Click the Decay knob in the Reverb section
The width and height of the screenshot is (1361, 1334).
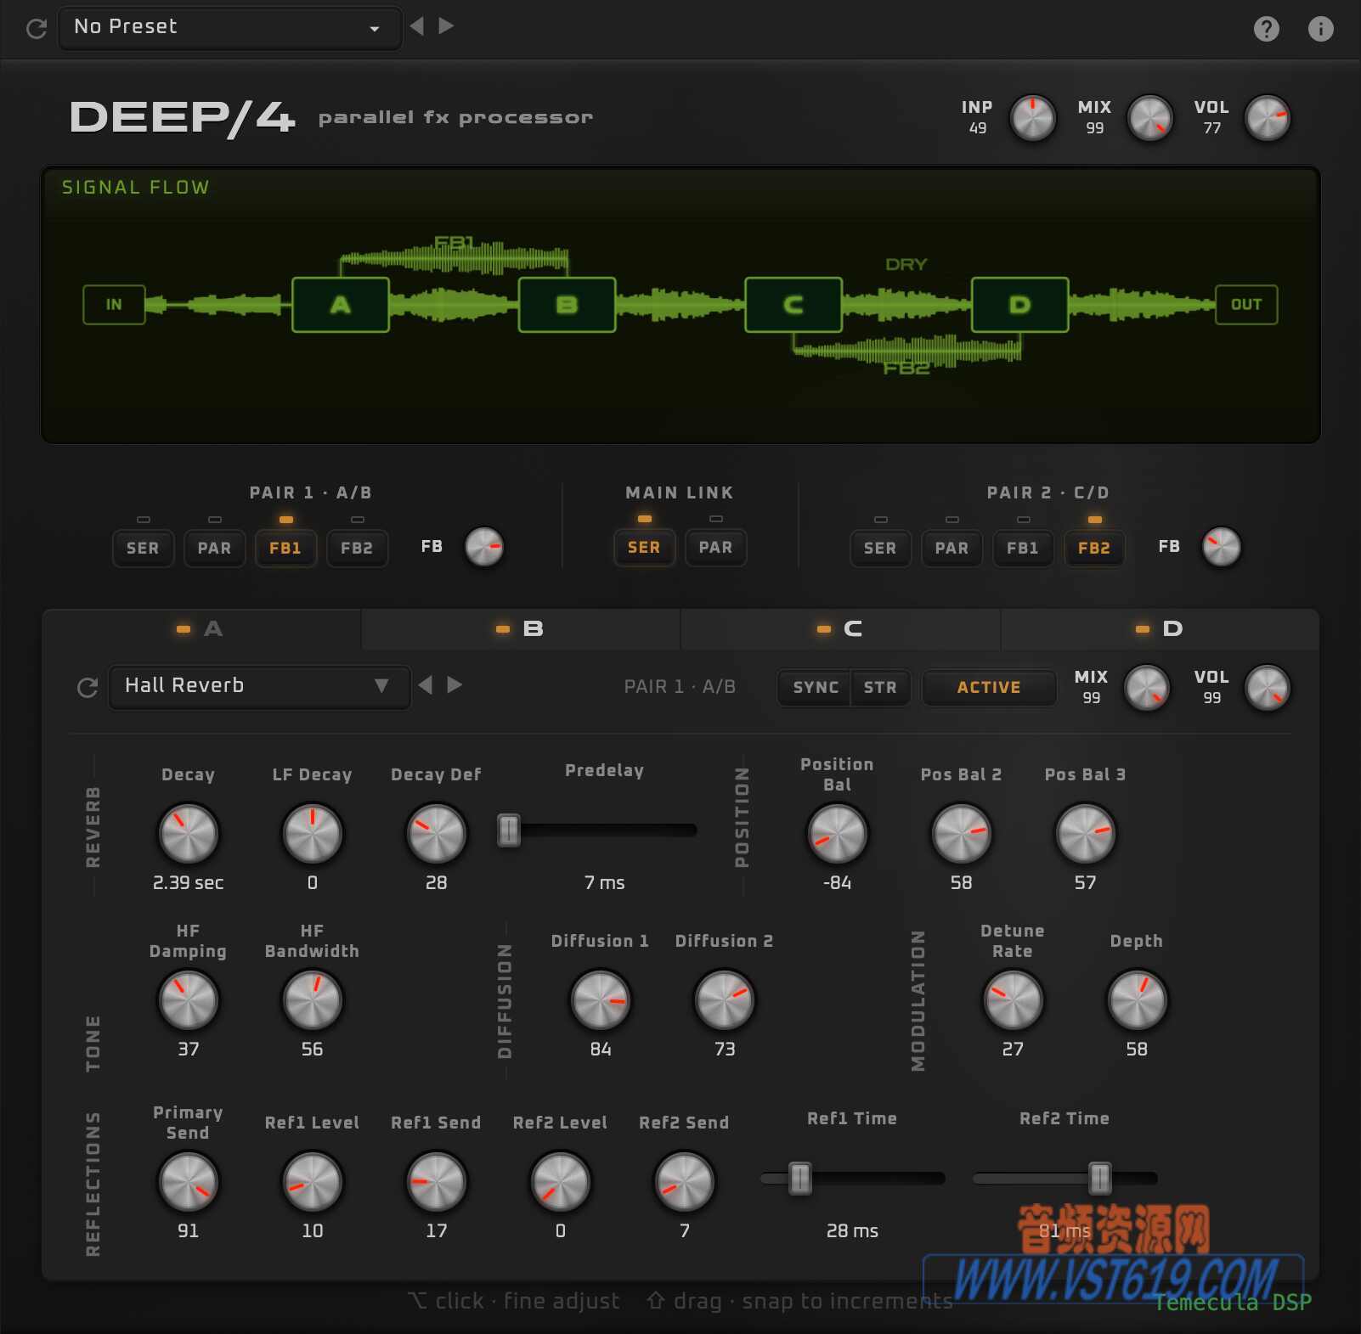pos(188,833)
